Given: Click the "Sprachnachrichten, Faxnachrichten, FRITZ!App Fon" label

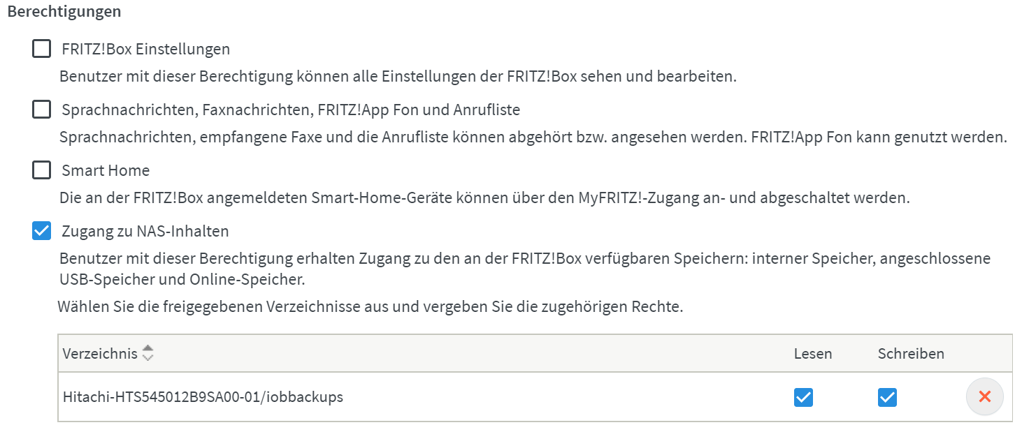Looking at the screenshot, I should [x=290, y=110].
